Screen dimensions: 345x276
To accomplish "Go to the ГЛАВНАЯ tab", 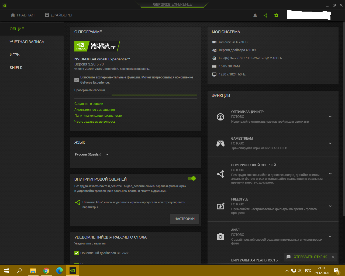I will click(23, 15).
